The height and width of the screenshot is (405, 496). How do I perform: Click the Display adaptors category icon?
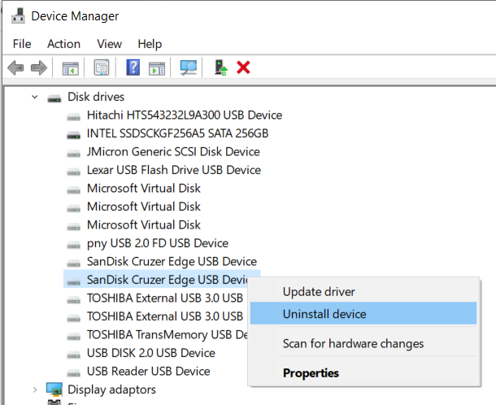point(54,390)
